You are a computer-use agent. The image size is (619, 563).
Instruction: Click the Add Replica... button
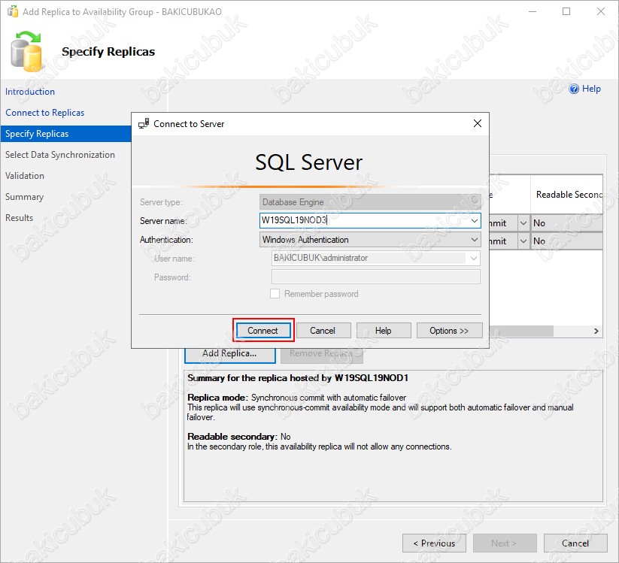(229, 354)
